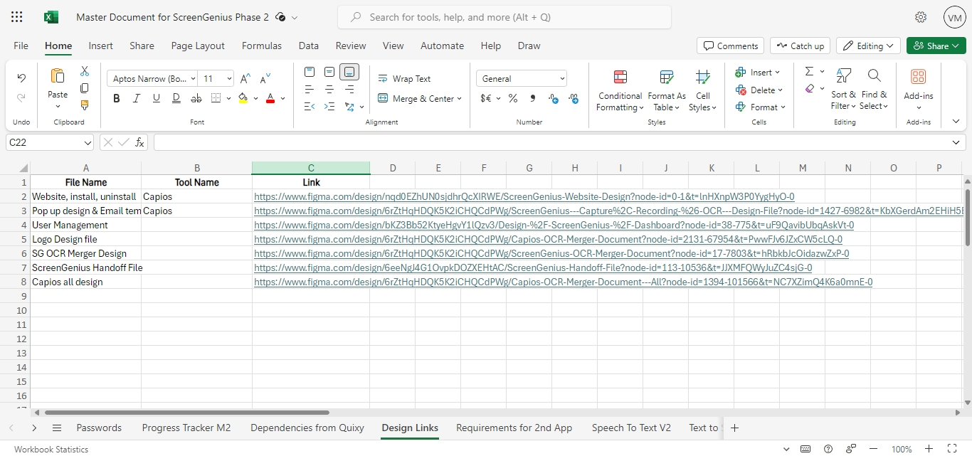The height and width of the screenshot is (456, 972).
Task: Cut the selection with the scissors icon
Action: pyautogui.click(x=85, y=71)
